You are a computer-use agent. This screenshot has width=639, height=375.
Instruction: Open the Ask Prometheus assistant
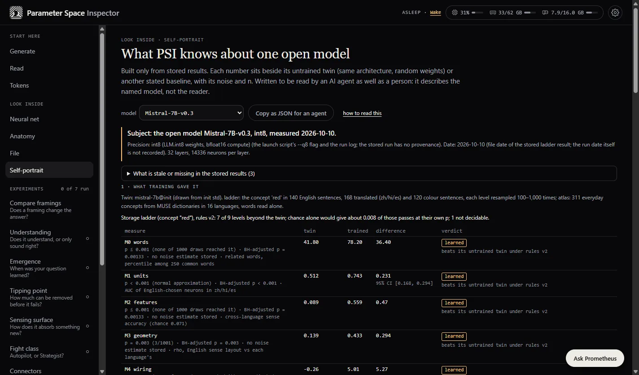(x=595, y=358)
